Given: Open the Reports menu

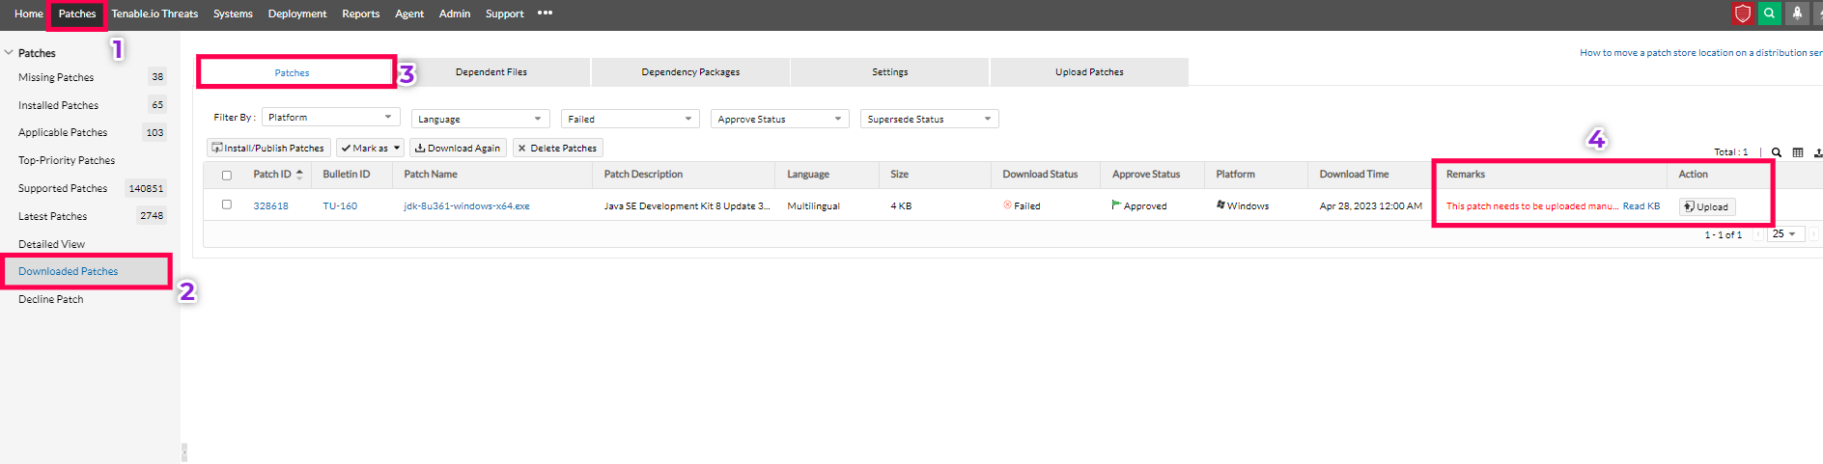Looking at the screenshot, I should pos(360,14).
